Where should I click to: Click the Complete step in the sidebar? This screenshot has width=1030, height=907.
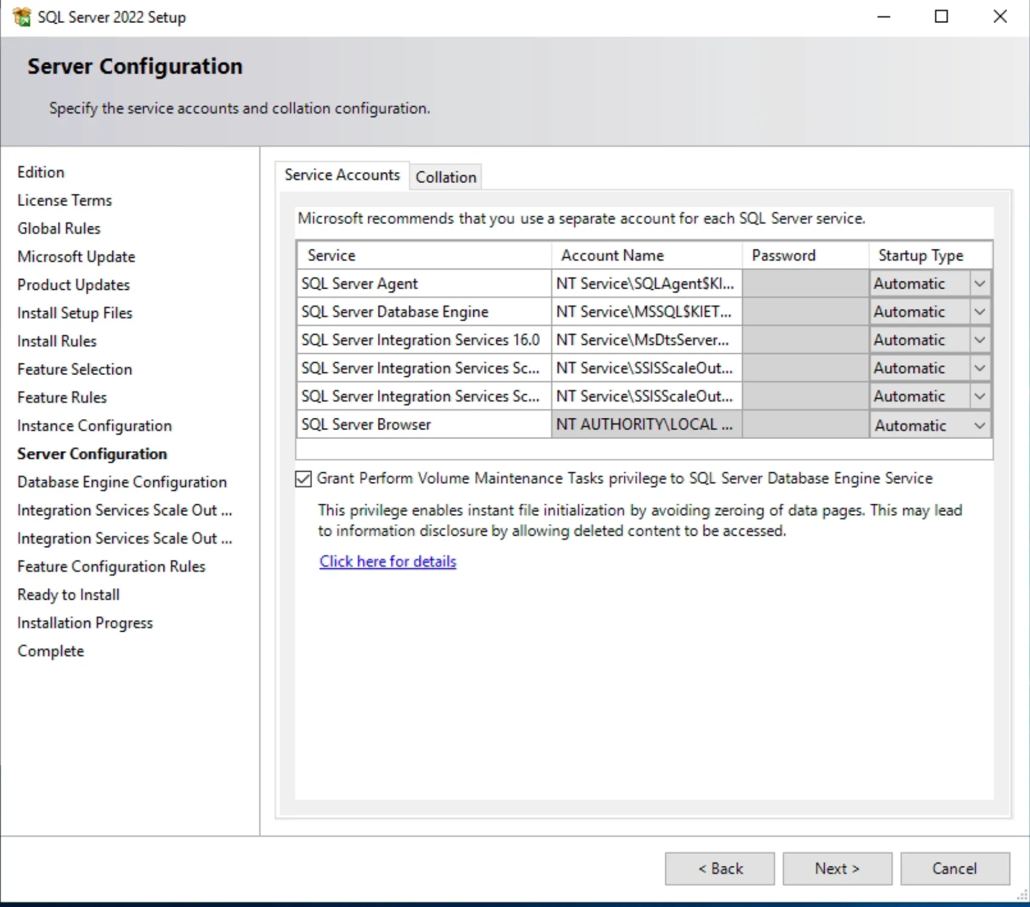[51, 651]
